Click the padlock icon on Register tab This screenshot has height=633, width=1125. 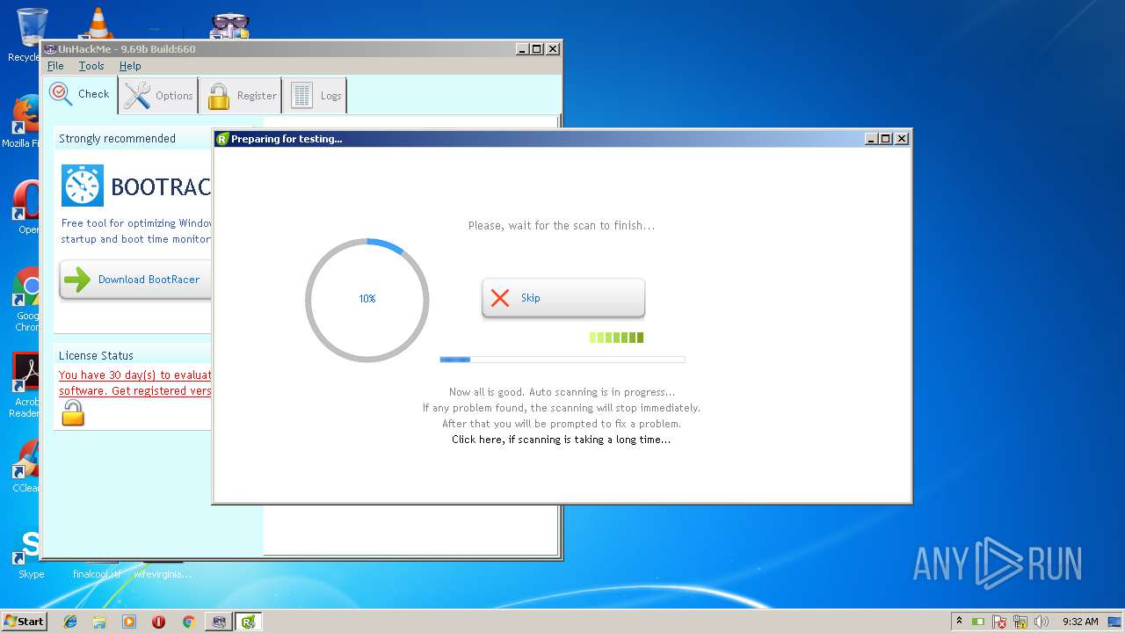point(218,96)
